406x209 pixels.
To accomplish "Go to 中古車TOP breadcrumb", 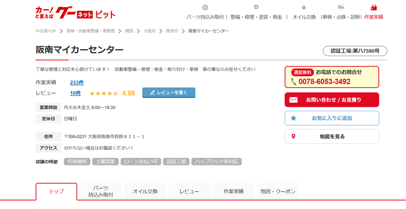I will (46, 31).
